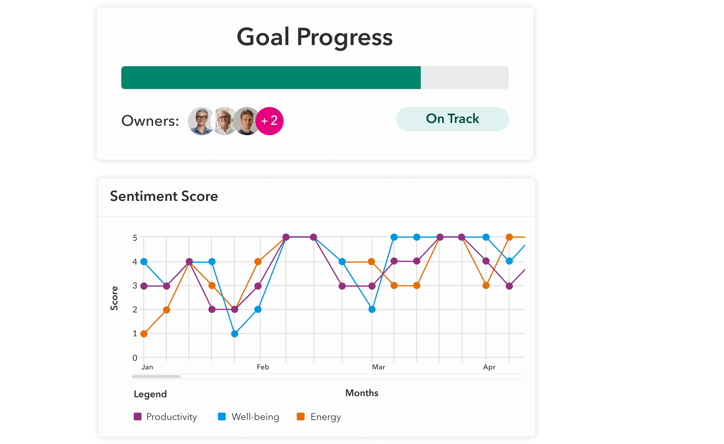
Task: Click the blue Well-being legend swatch
Action: point(222,417)
